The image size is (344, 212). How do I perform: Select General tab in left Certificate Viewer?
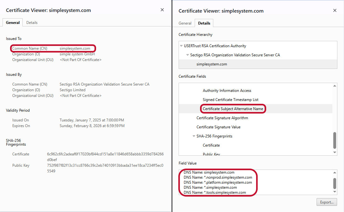coord(13,23)
